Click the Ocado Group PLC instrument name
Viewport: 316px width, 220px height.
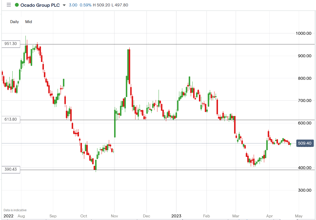tap(40, 5)
